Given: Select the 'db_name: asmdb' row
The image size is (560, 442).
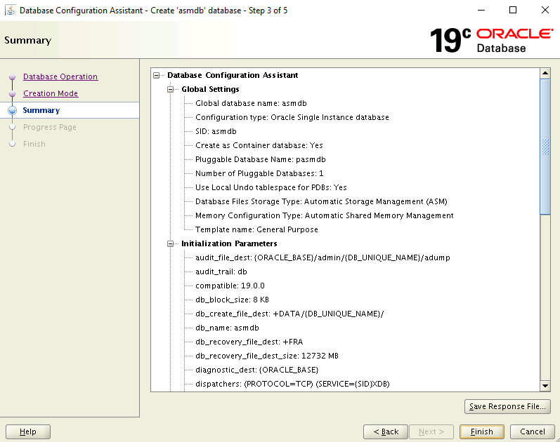Looking at the screenshot, I should coord(227,328).
